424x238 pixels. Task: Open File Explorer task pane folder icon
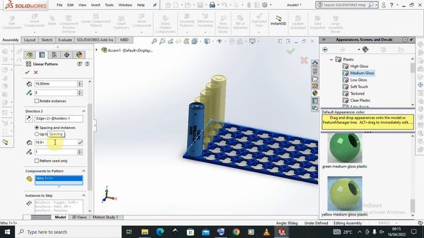pyautogui.click(x=315, y=79)
